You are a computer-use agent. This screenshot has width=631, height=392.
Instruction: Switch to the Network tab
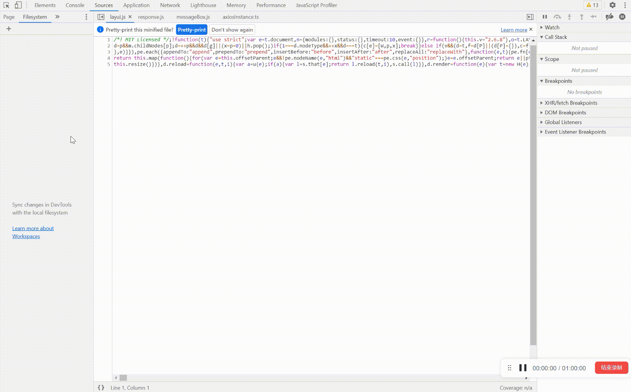(170, 5)
